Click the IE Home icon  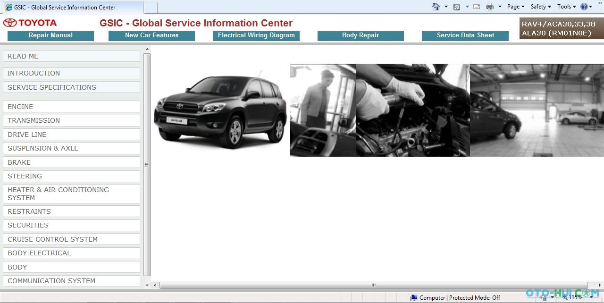(x=436, y=7)
